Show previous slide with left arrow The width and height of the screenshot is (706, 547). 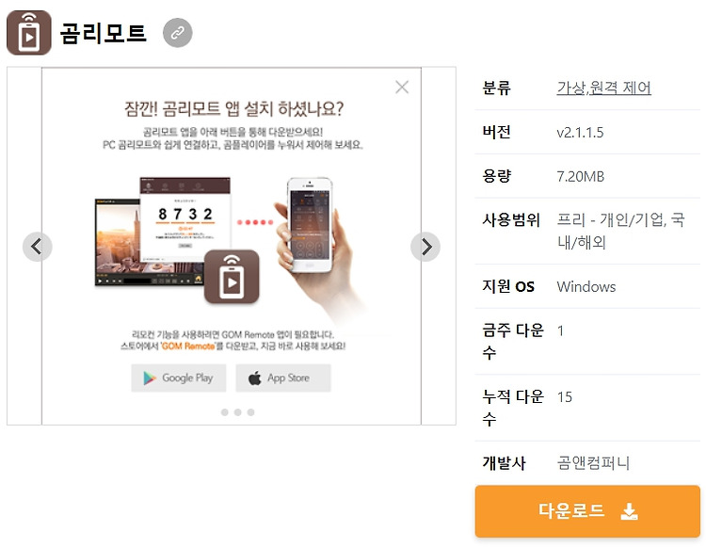coord(38,247)
